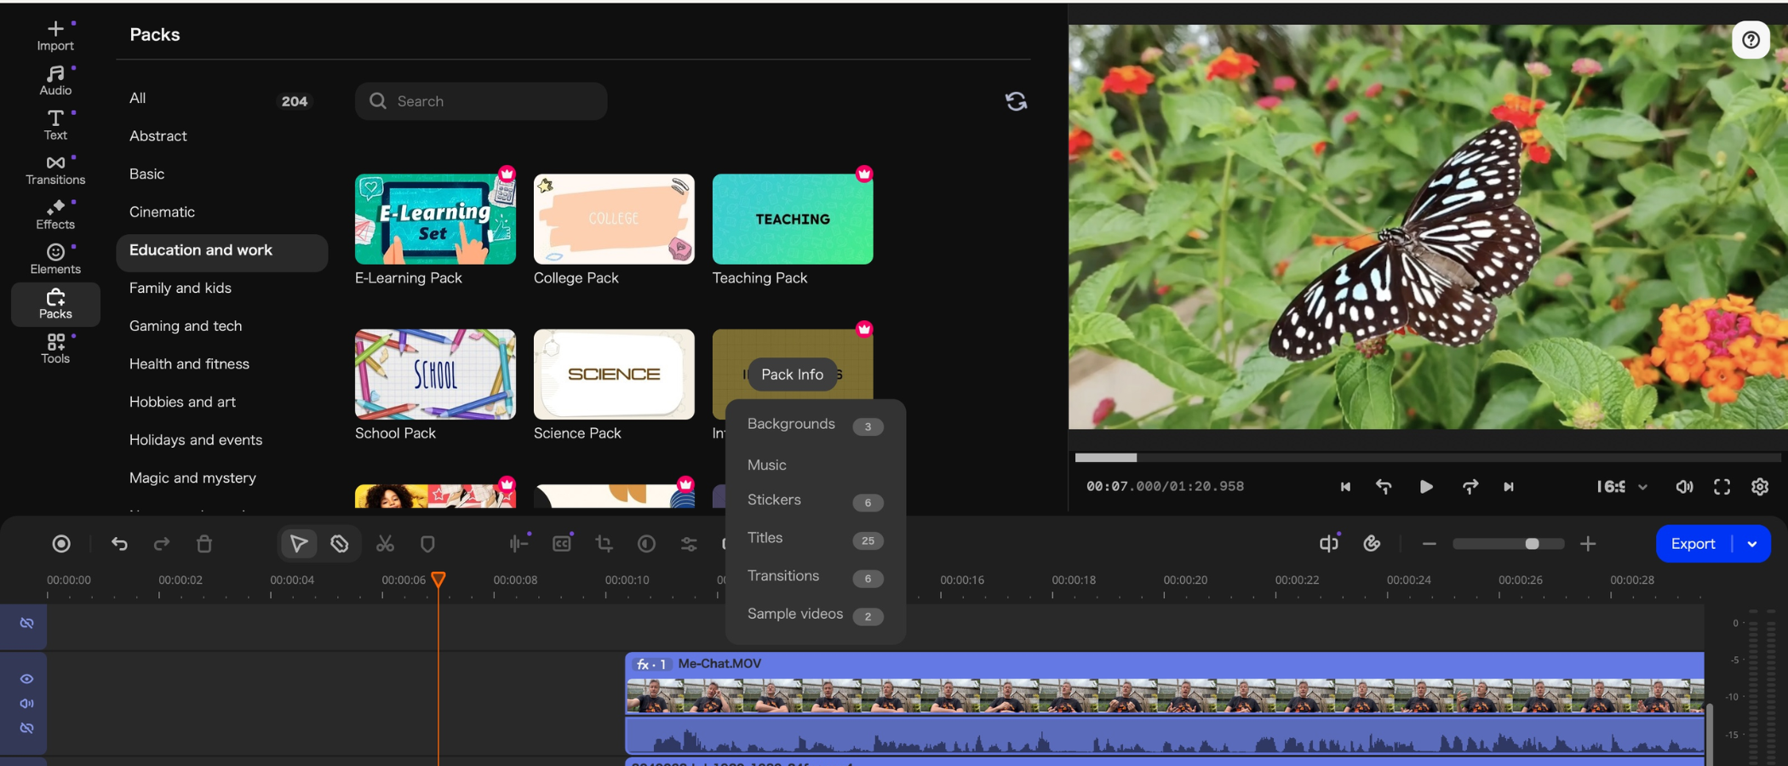Expand the Export options arrow
This screenshot has height=766, width=1788.
1752,544
